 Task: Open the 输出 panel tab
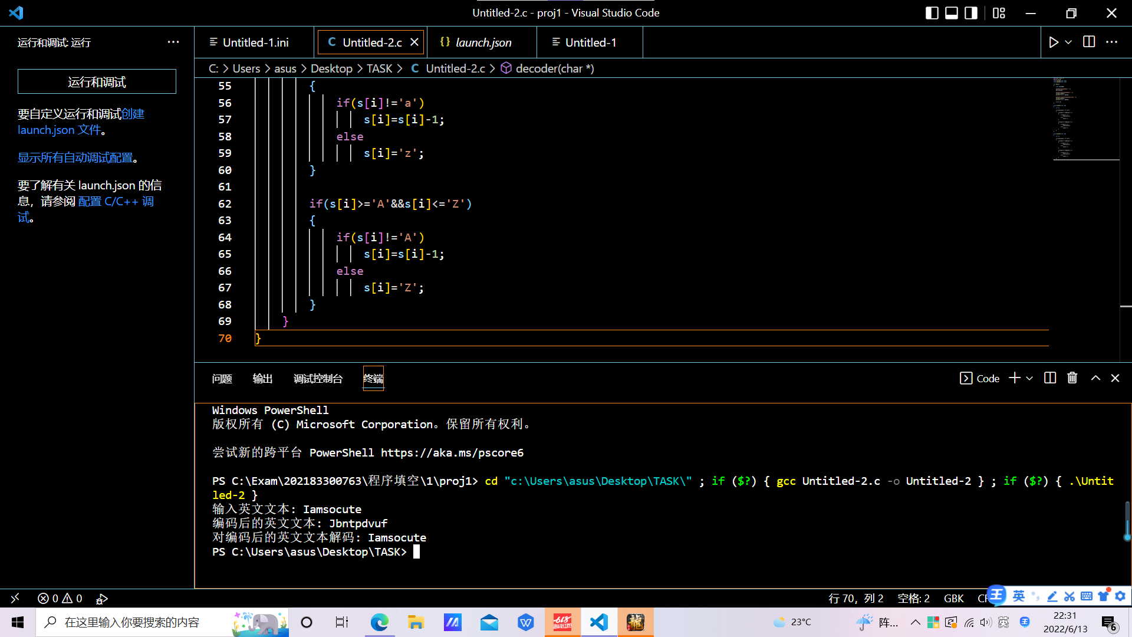(263, 379)
